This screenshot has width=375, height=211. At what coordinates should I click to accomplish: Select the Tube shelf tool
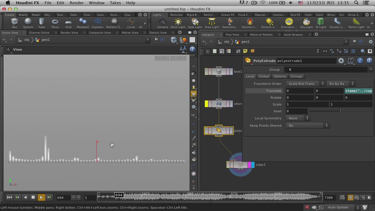click(x=41, y=23)
